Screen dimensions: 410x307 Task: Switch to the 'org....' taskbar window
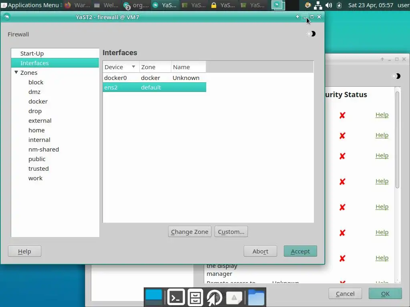point(136,5)
